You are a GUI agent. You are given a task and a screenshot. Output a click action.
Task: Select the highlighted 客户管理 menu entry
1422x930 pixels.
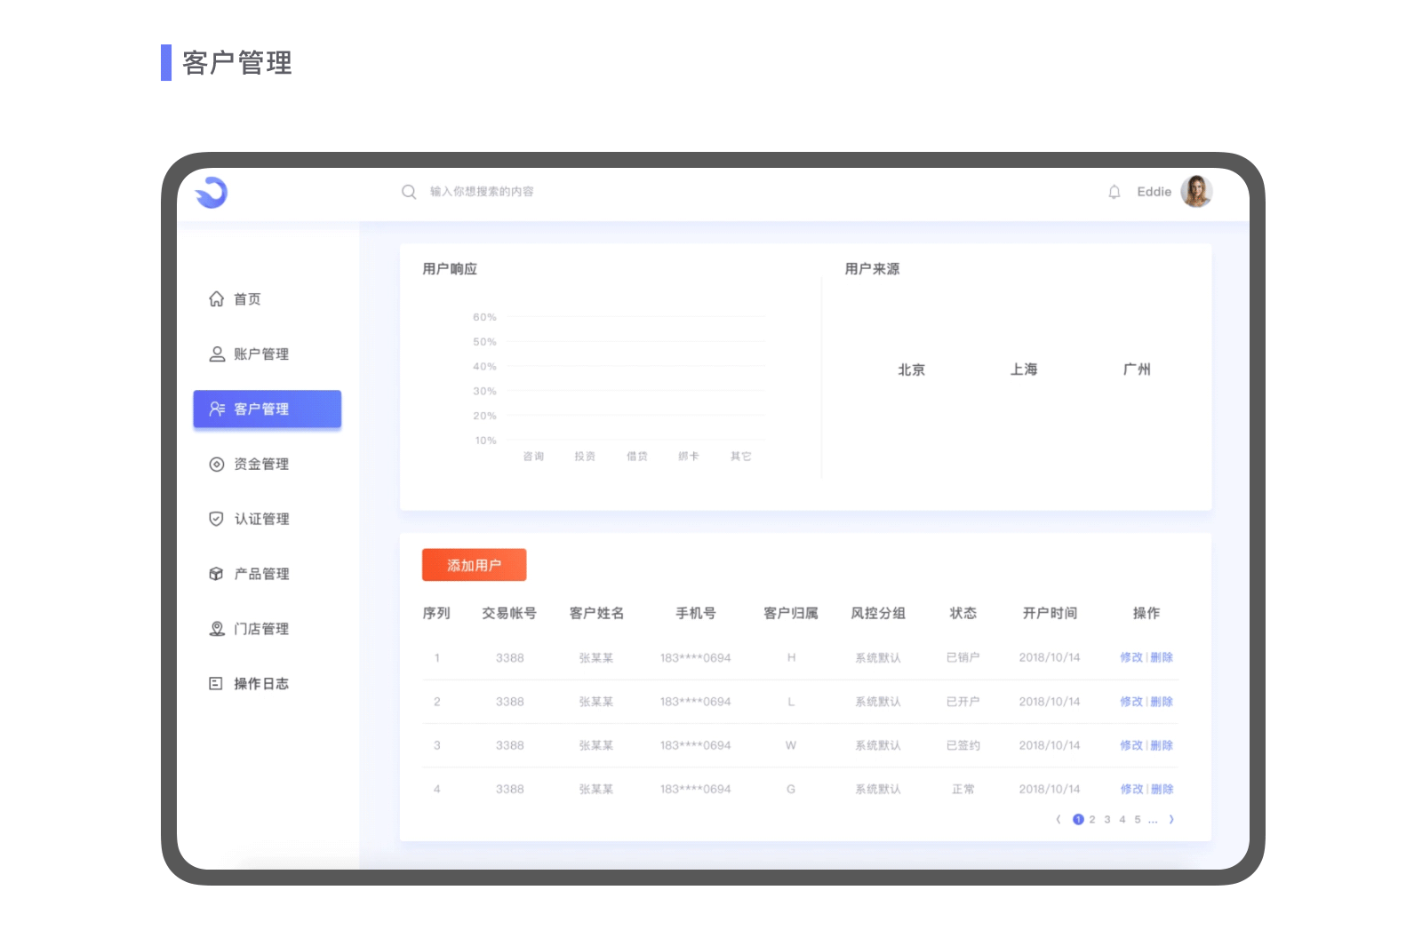[x=267, y=409]
